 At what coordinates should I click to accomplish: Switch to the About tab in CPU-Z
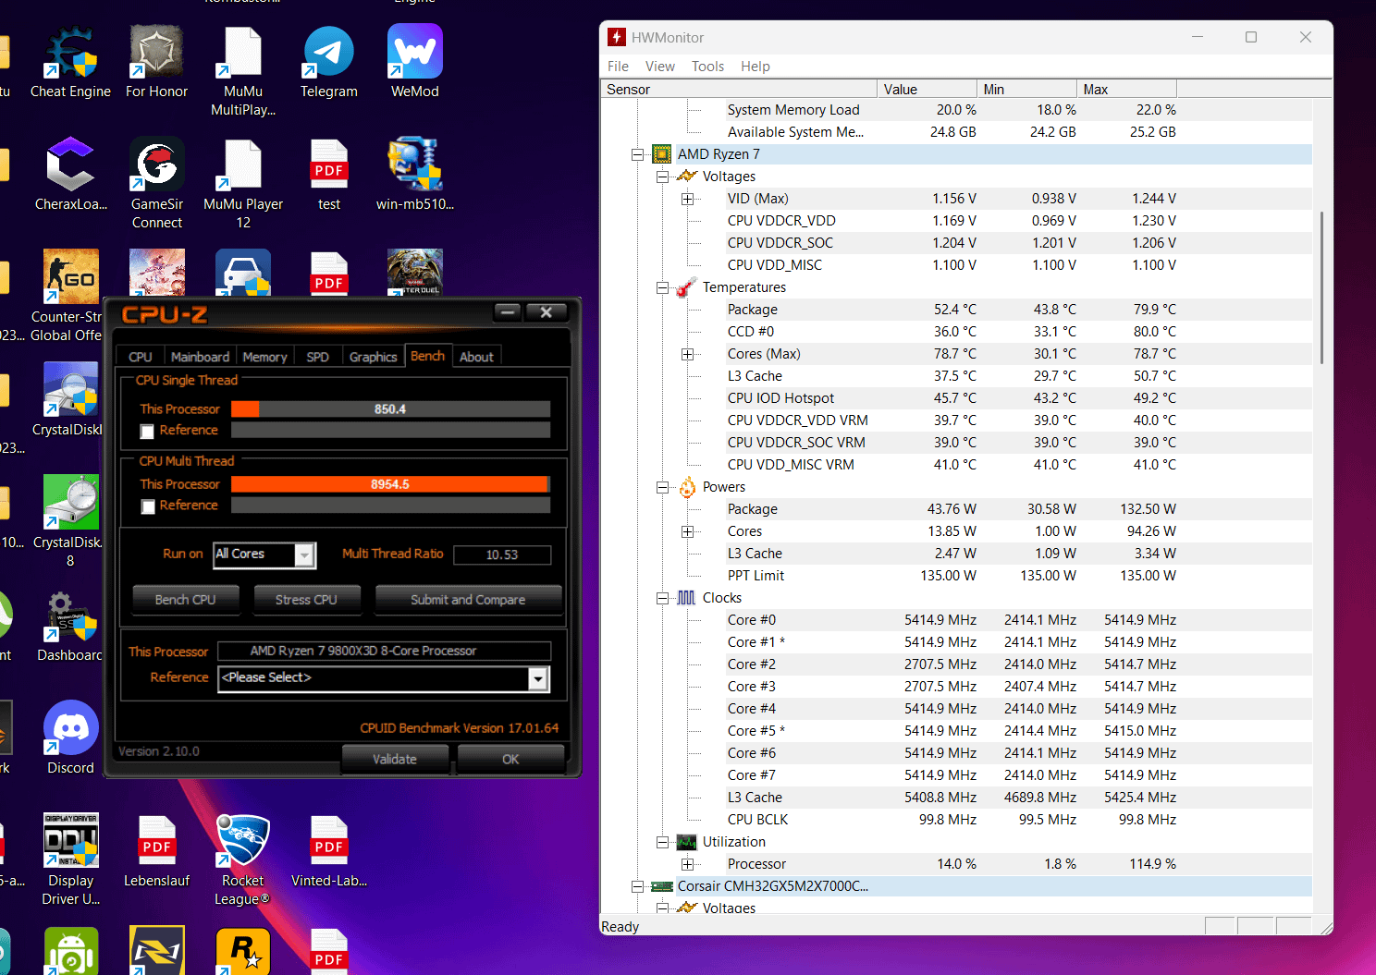click(476, 357)
